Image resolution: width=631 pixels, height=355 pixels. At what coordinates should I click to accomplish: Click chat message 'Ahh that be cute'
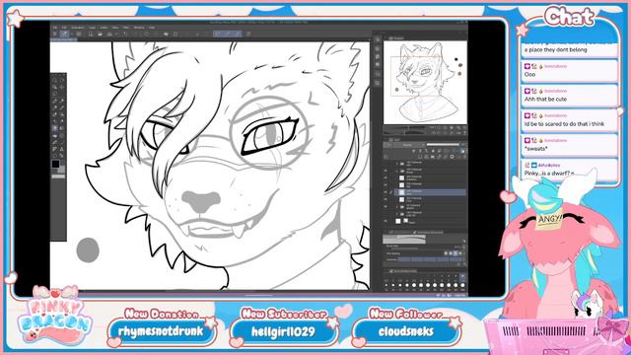[545, 99]
